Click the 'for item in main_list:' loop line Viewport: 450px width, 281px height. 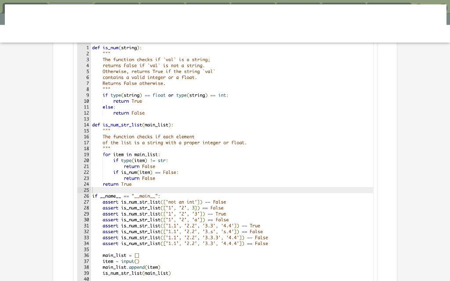point(131,155)
